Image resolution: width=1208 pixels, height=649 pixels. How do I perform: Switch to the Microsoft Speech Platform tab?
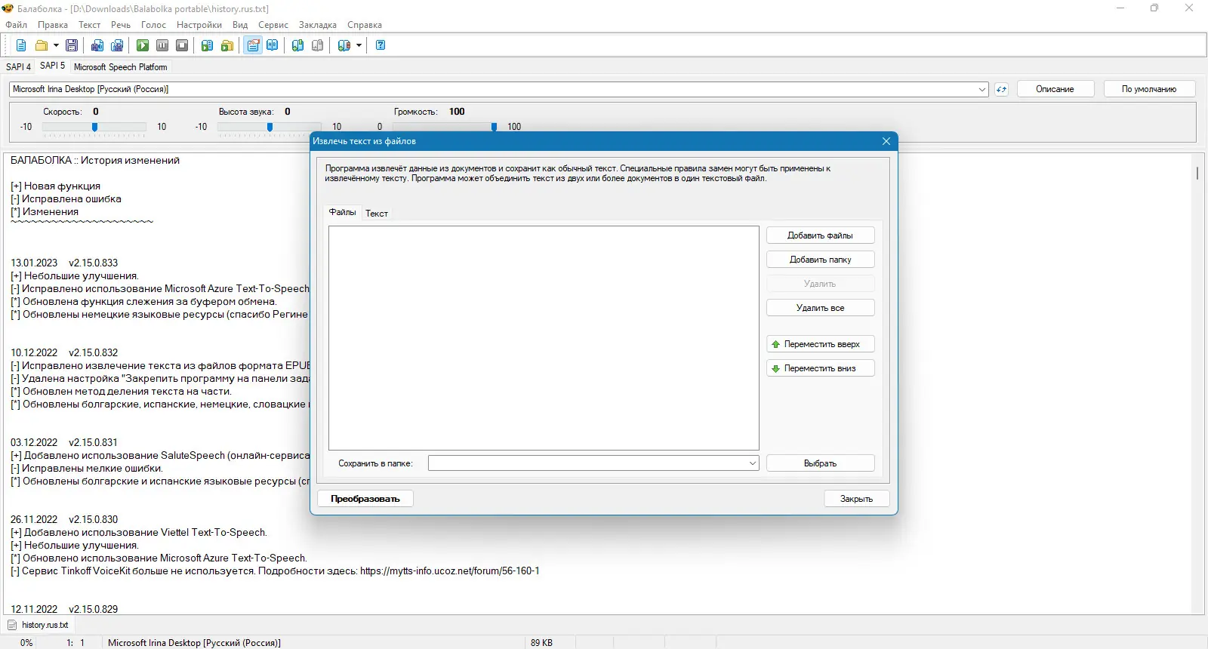pos(121,66)
